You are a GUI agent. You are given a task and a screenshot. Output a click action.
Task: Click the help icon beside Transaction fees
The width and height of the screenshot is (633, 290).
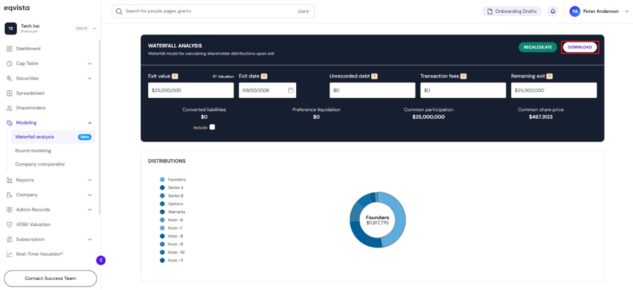coord(464,76)
